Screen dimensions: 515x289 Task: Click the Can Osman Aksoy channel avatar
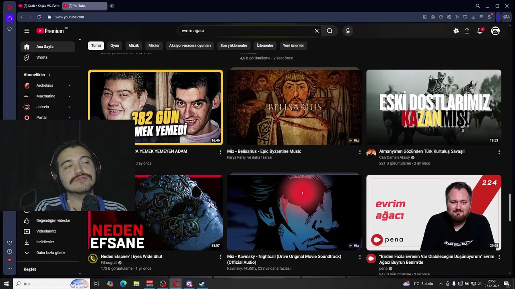(371, 153)
